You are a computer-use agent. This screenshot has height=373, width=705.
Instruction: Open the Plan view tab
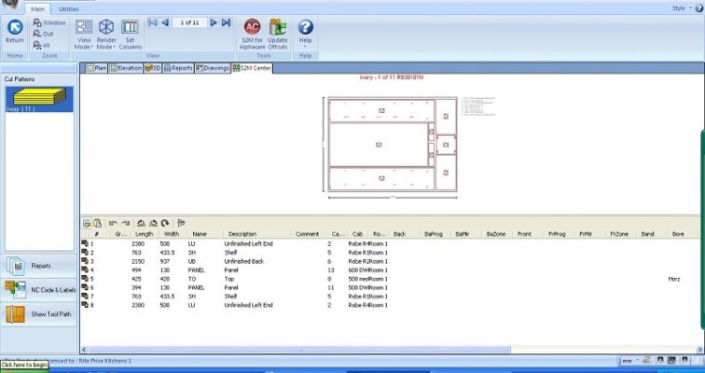(x=96, y=68)
